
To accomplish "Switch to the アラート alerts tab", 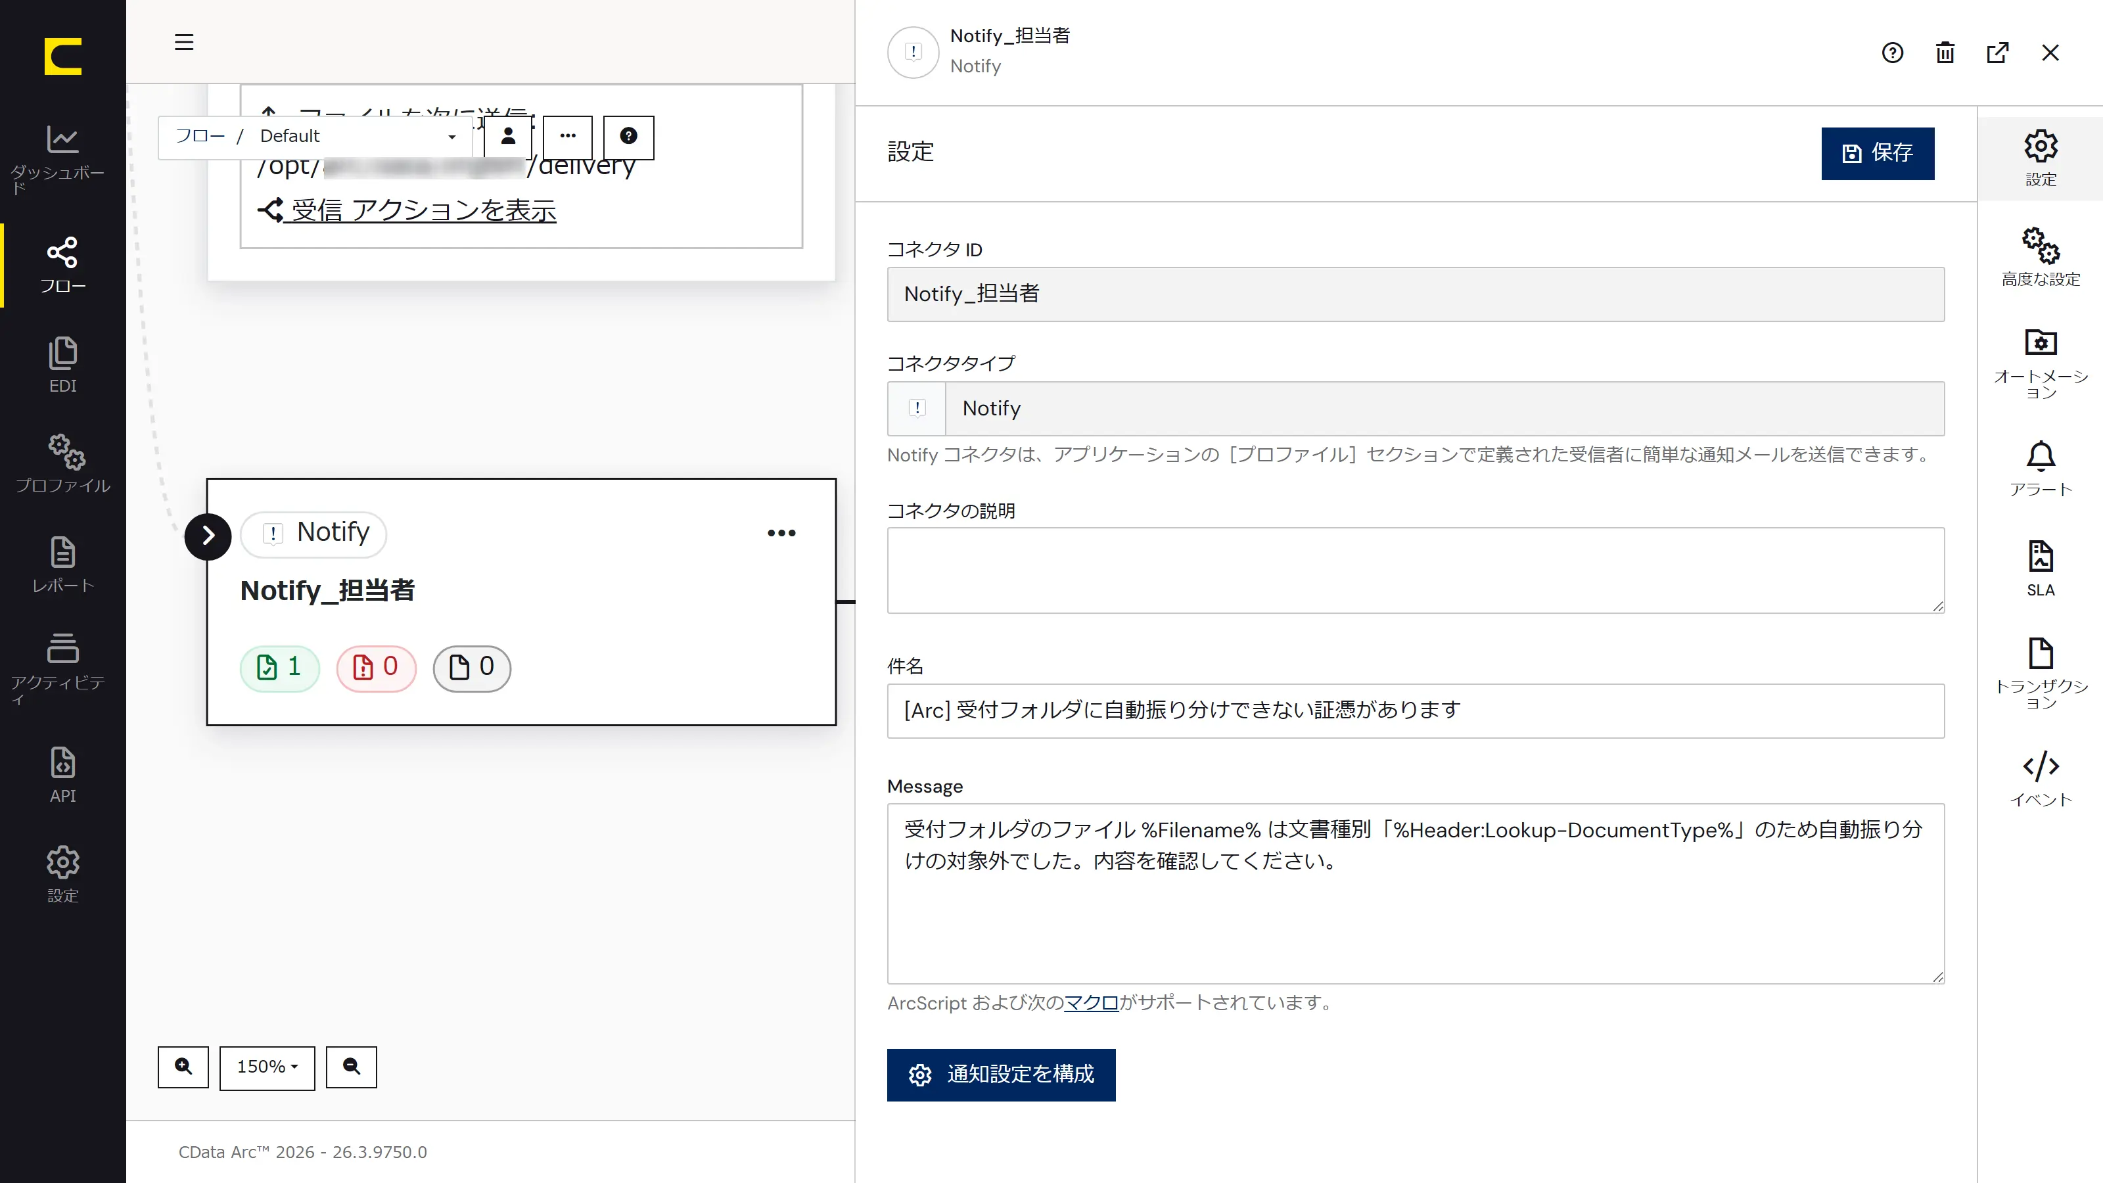I will click(2040, 469).
